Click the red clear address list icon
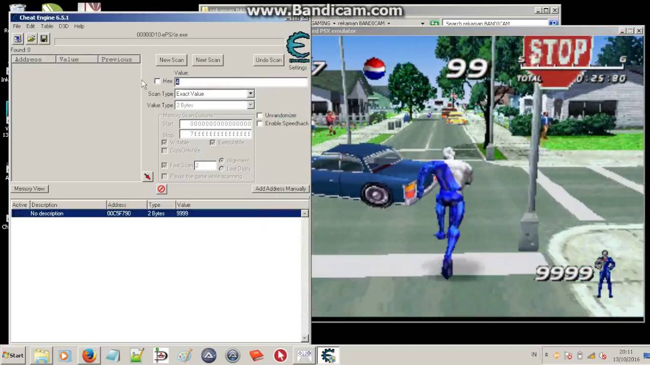The width and height of the screenshot is (650, 365). tap(161, 189)
